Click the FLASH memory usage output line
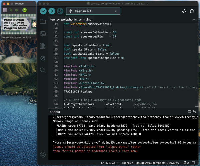 coord(113,126)
